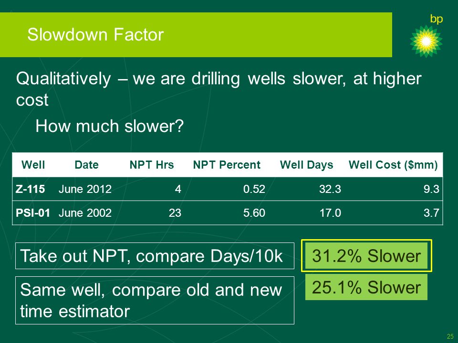The image size is (458, 343).
Task: Click the '31.2% Slower' highlighted box
Action: pos(366,256)
